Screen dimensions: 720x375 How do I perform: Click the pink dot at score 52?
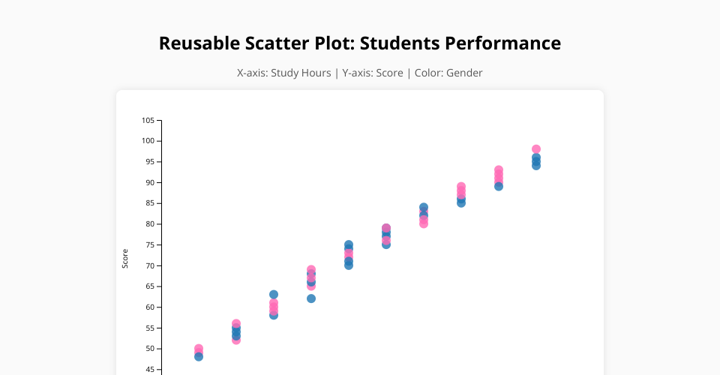(236, 340)
